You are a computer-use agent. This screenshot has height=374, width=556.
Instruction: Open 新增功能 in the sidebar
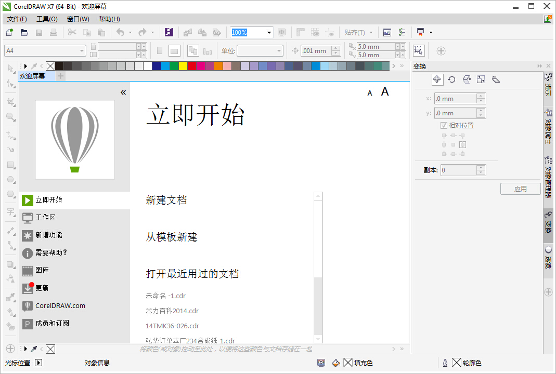74,235
